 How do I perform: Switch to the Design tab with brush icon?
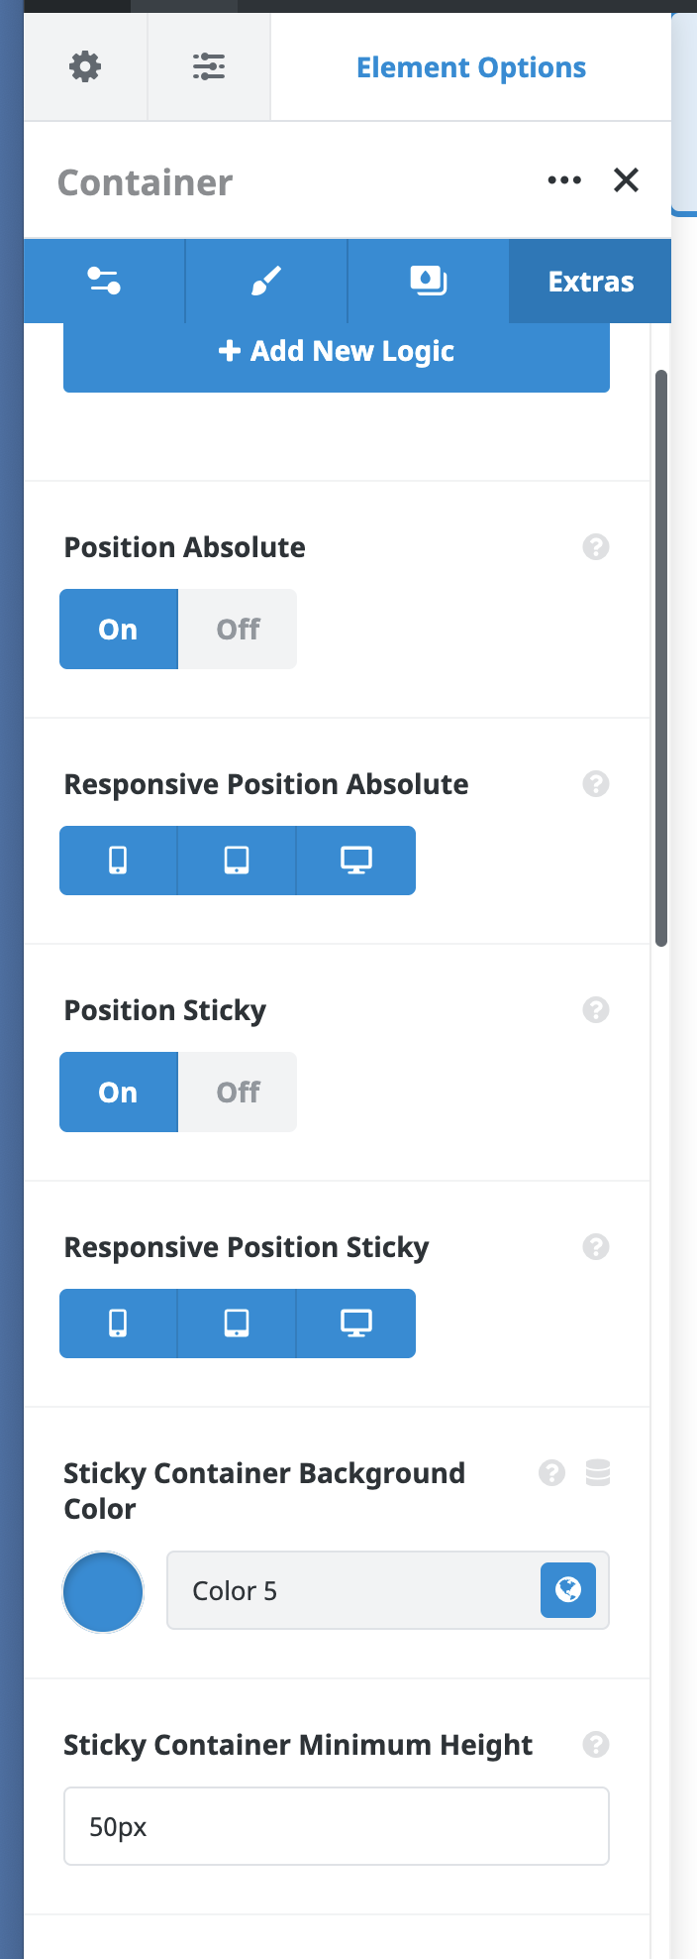tap(266, 282)
